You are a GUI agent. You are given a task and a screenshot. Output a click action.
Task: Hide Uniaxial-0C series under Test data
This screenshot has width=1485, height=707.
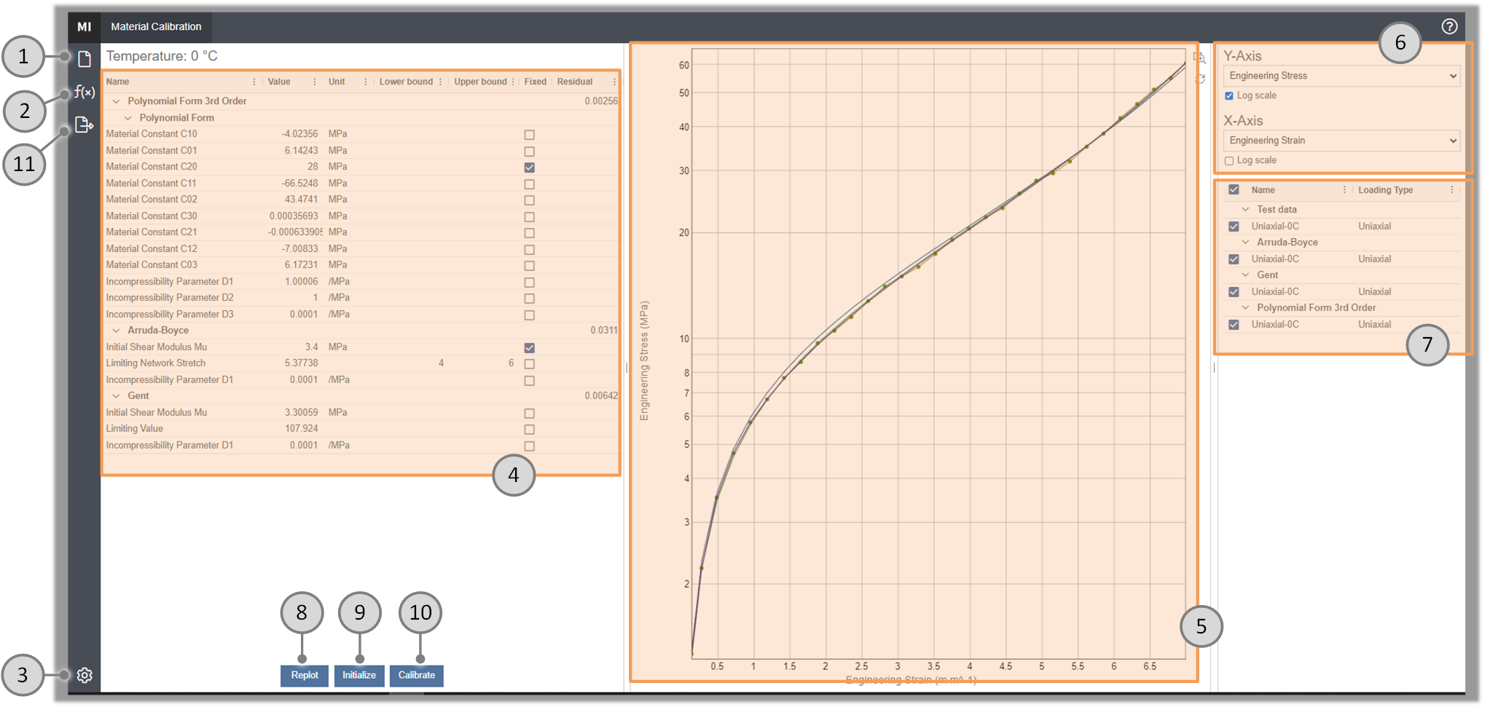click(x=1234, y=226)
